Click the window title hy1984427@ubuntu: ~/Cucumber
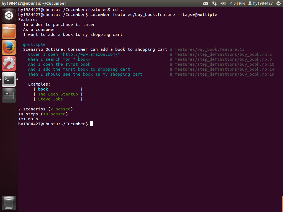Viewport: 283px width, 212px height. pyautogui.click(x=34, y=3)
